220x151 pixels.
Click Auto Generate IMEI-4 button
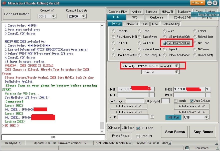tap(192, 112)
